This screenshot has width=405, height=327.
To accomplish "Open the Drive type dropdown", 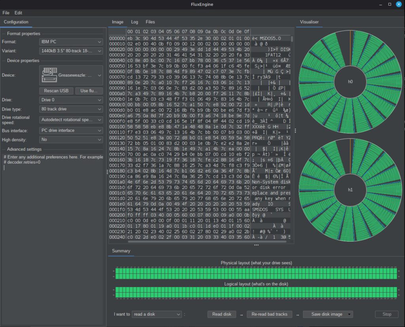I will [71, 109].
